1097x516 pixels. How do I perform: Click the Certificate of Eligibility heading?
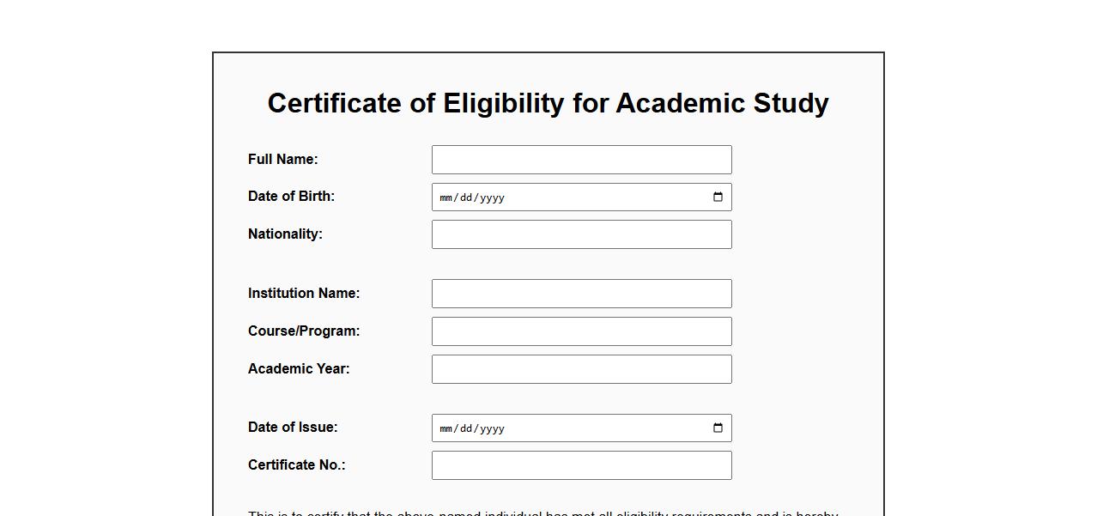coord(548,103)
